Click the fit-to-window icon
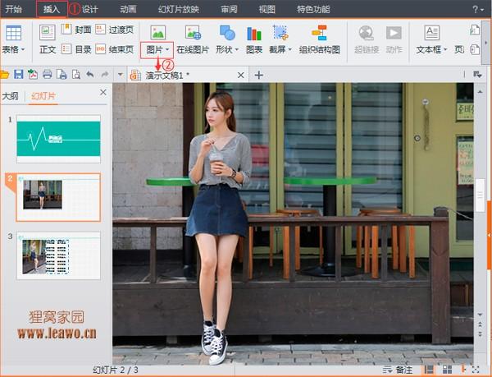Viewport: 492px width, 377px height. 476,370
